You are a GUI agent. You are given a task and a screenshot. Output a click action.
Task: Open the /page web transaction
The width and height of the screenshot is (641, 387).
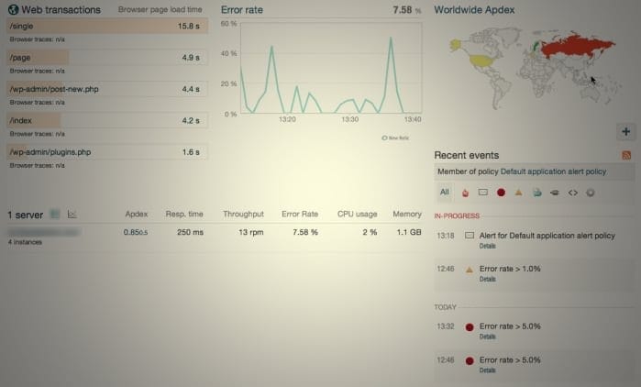click(107, 58)
